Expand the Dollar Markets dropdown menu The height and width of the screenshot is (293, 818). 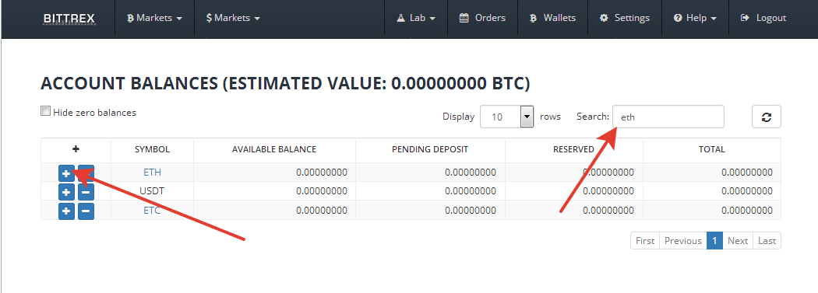pyautogui.click(x=233, y=18)
